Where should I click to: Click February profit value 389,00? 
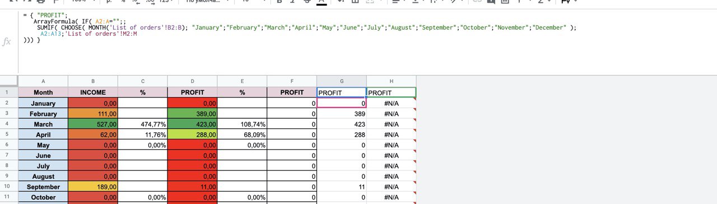point(193,114)
